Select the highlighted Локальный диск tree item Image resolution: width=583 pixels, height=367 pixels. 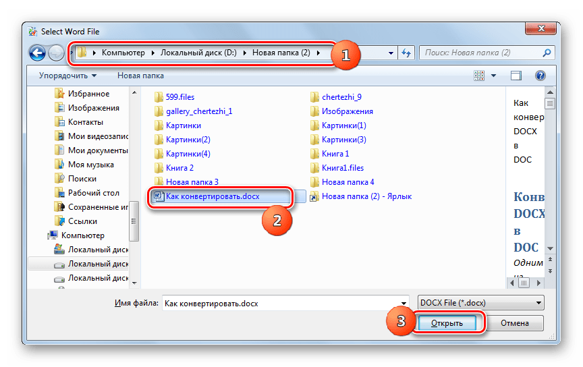click(78, 264)
